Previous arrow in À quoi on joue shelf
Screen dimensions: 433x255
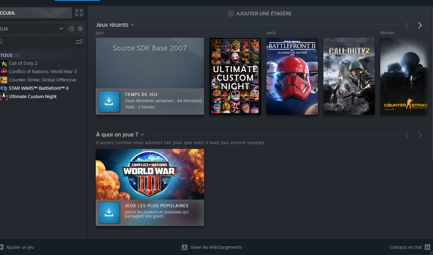tap(407, 135)
